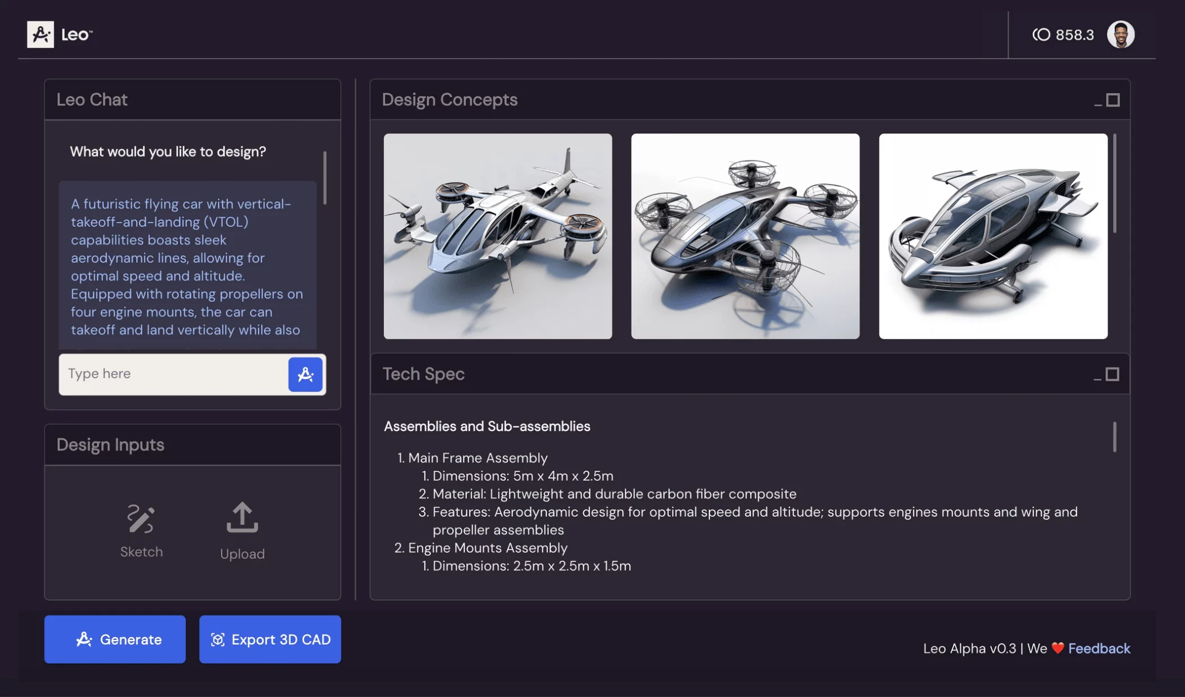The image size is (1185, 697).
Task: Click the Tech Spec panel scrollbar
Action: coord(1116,436)
